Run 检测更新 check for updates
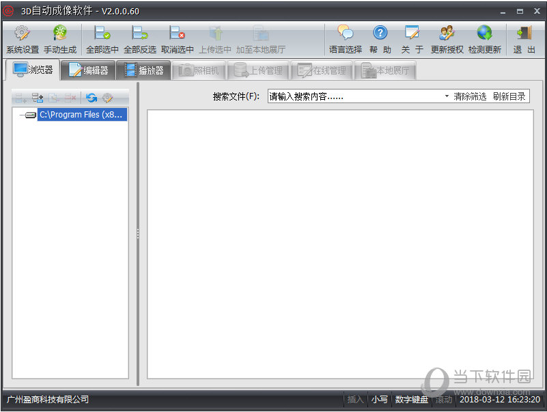 (485, 40)
